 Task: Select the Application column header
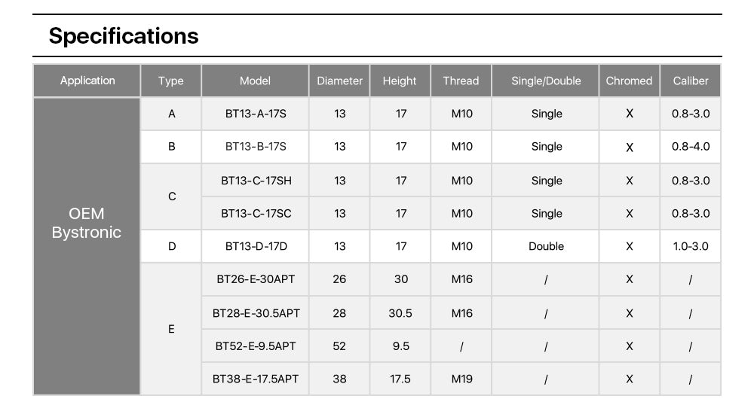(x=87, y=81)
